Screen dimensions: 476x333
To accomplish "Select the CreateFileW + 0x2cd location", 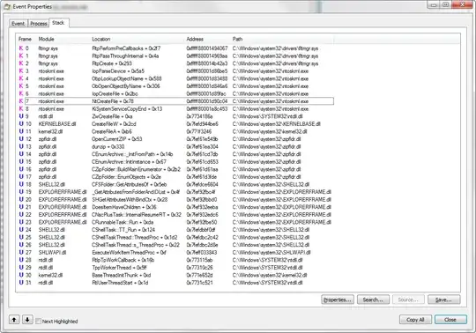I will coord(114,123).
